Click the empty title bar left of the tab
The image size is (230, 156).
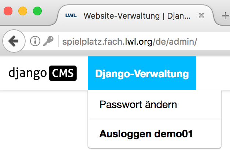click(x=50, y=7)
